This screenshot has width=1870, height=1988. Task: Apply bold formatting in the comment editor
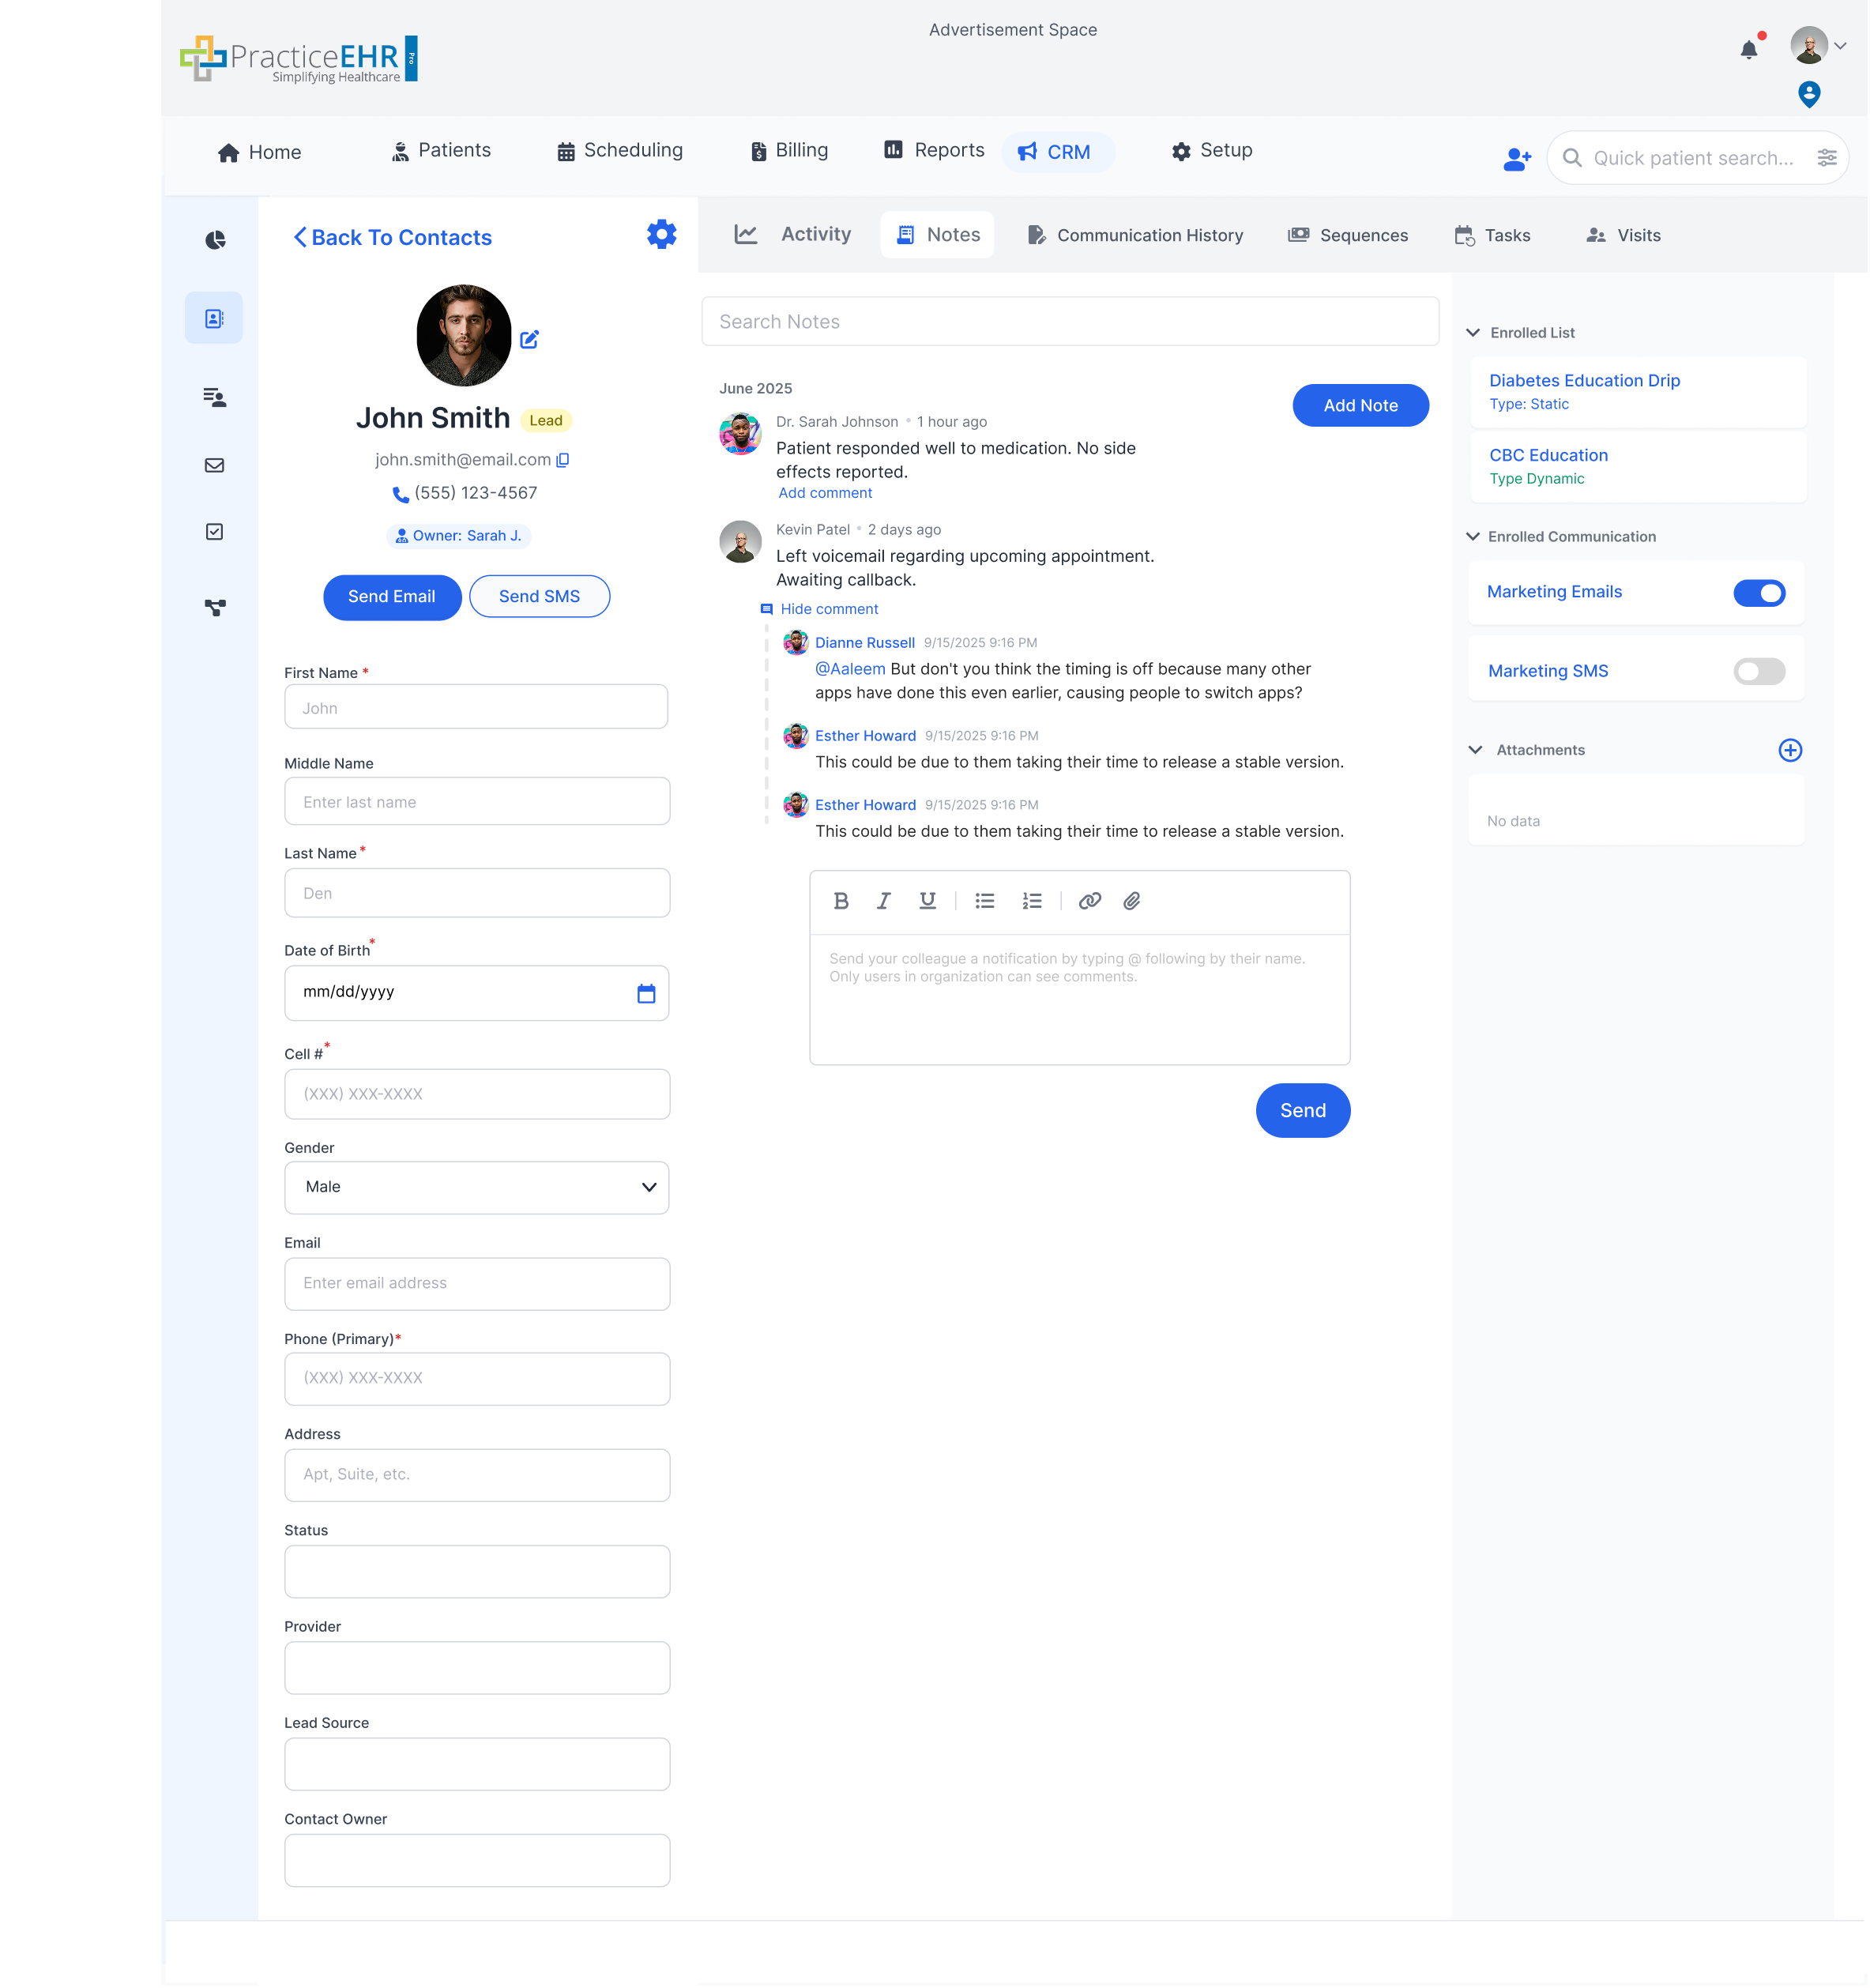(x=841, y=900)
